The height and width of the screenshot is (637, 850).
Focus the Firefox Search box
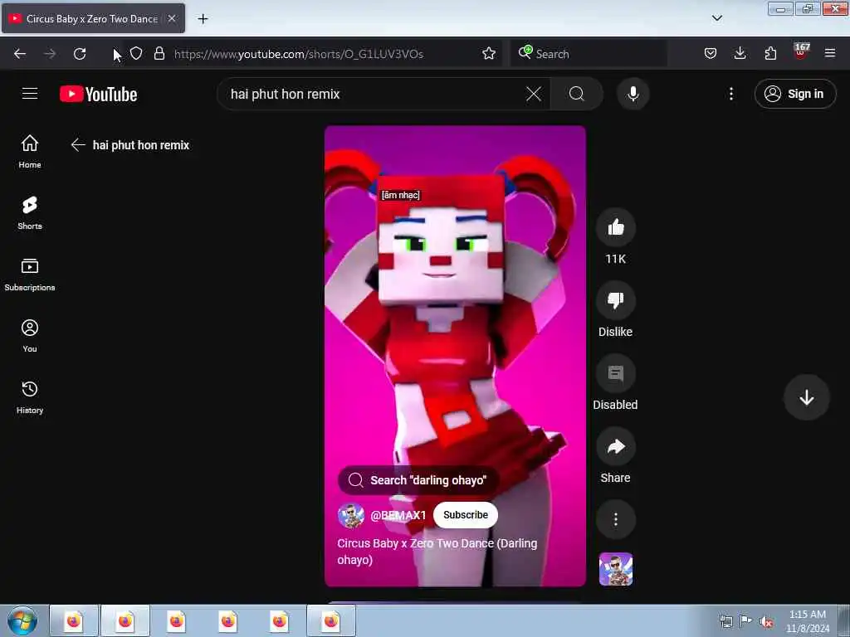coord(589,54)
